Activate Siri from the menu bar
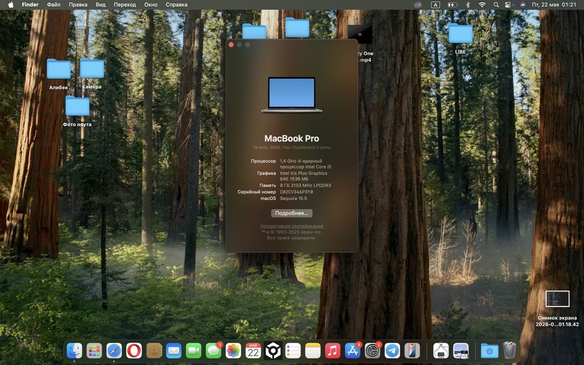This screenshot has width=584, height=365. 523,5
